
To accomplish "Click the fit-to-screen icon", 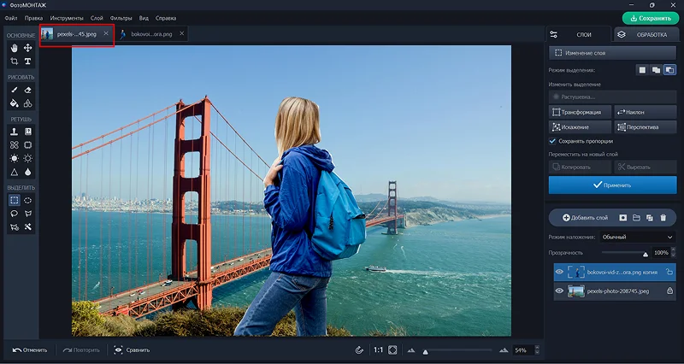I will (392, 350).
